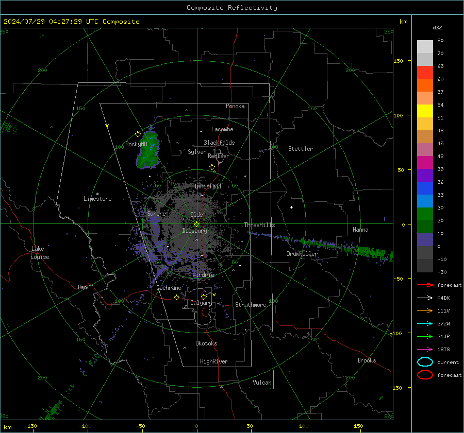464x433 pixels.
Task: Click the Composite_Reflectivity title
Action: coord(232,8)
